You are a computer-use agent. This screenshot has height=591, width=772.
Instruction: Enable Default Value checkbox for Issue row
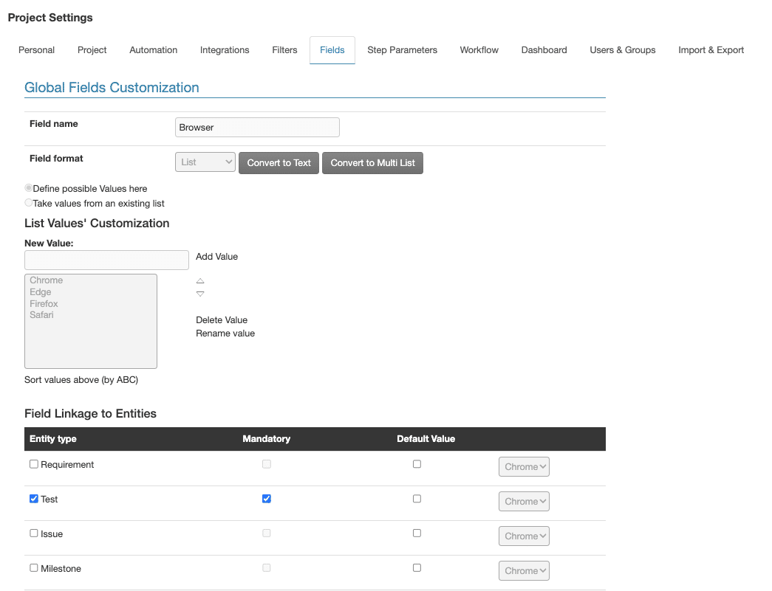click(417, 533)
